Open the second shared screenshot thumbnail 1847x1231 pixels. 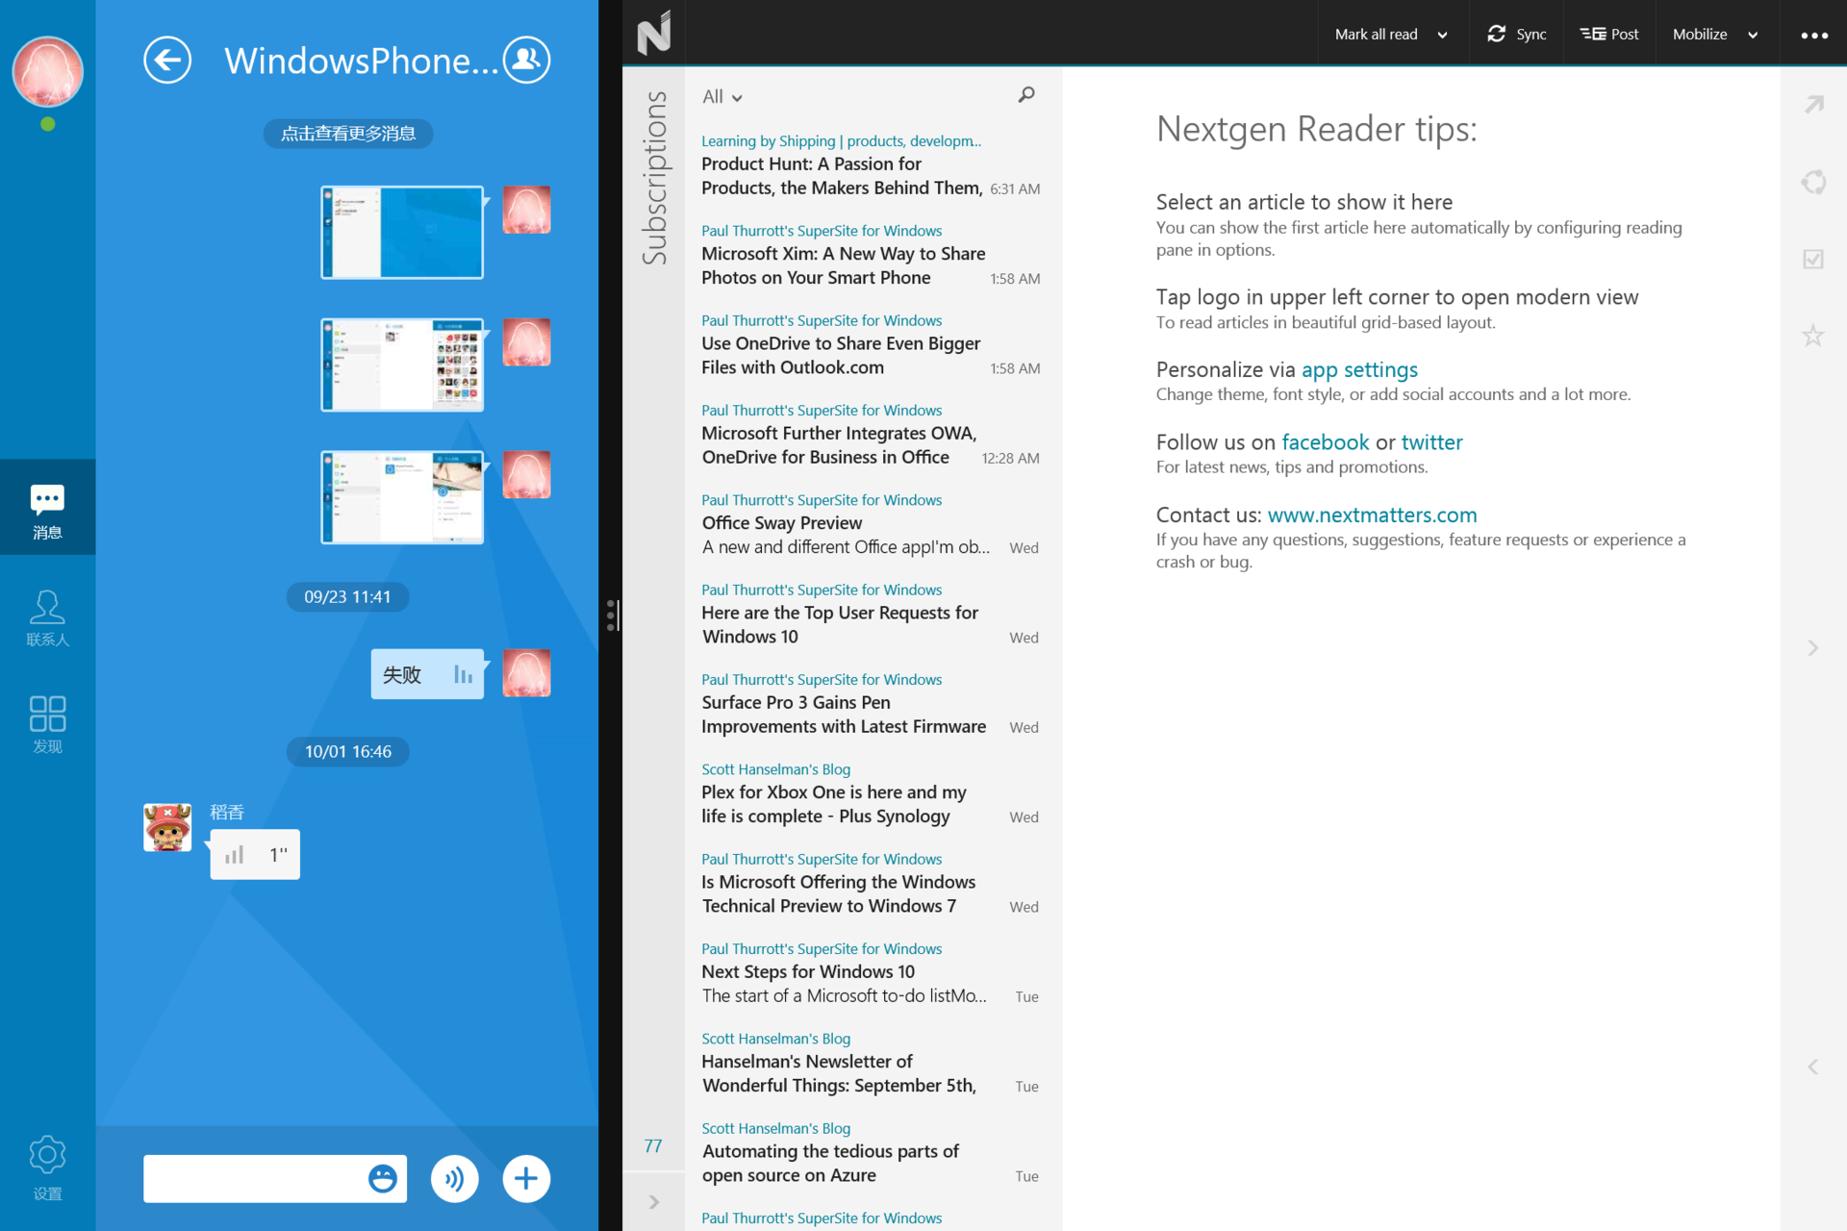402,365
